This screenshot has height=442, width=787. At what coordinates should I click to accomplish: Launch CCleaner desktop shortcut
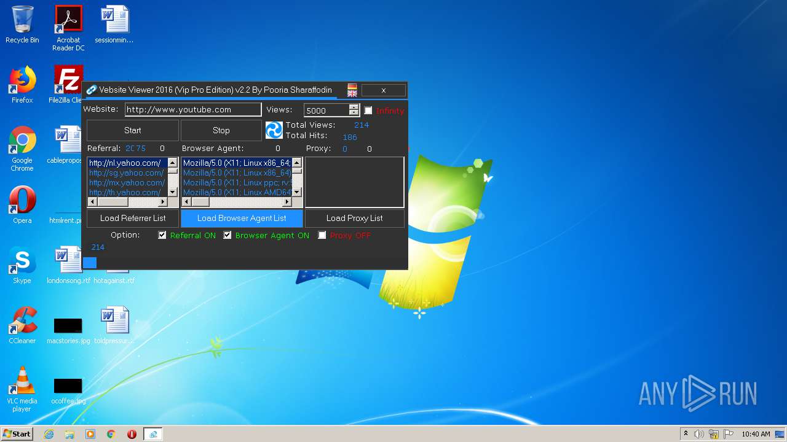22,325
